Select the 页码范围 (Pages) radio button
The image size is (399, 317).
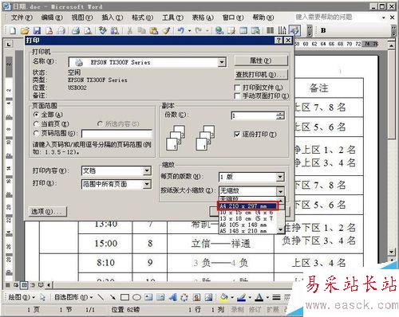37,133
